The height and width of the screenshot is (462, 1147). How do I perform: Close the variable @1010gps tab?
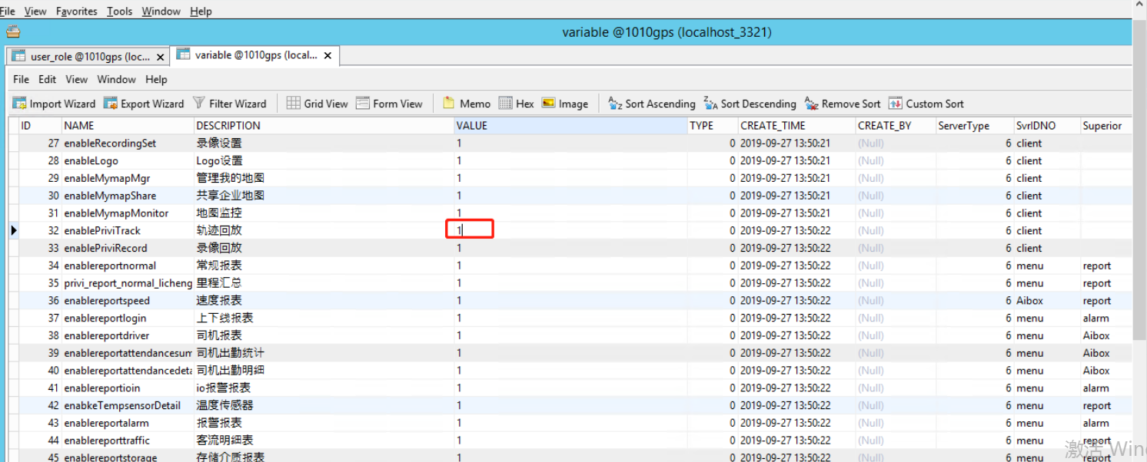(327, 55)
